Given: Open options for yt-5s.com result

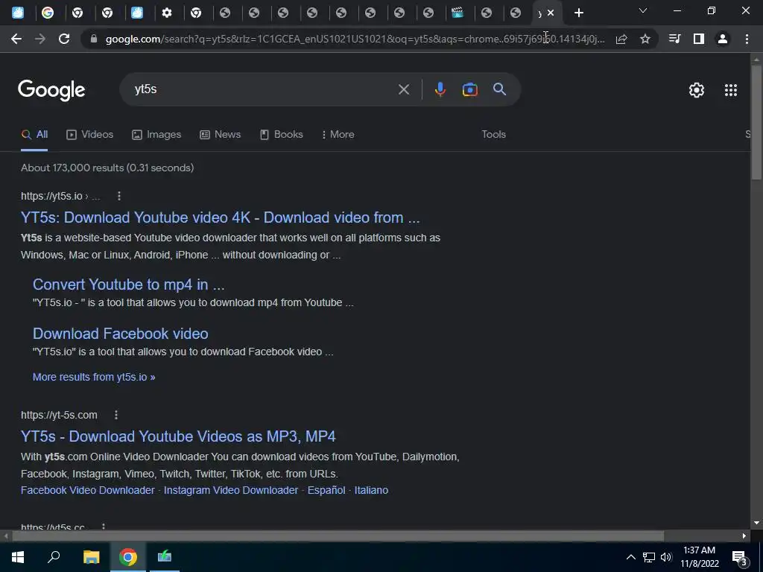Looking at the screenshot, I should click(x=115, y=415).
